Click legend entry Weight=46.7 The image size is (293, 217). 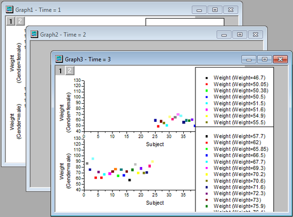pos(239,78)
